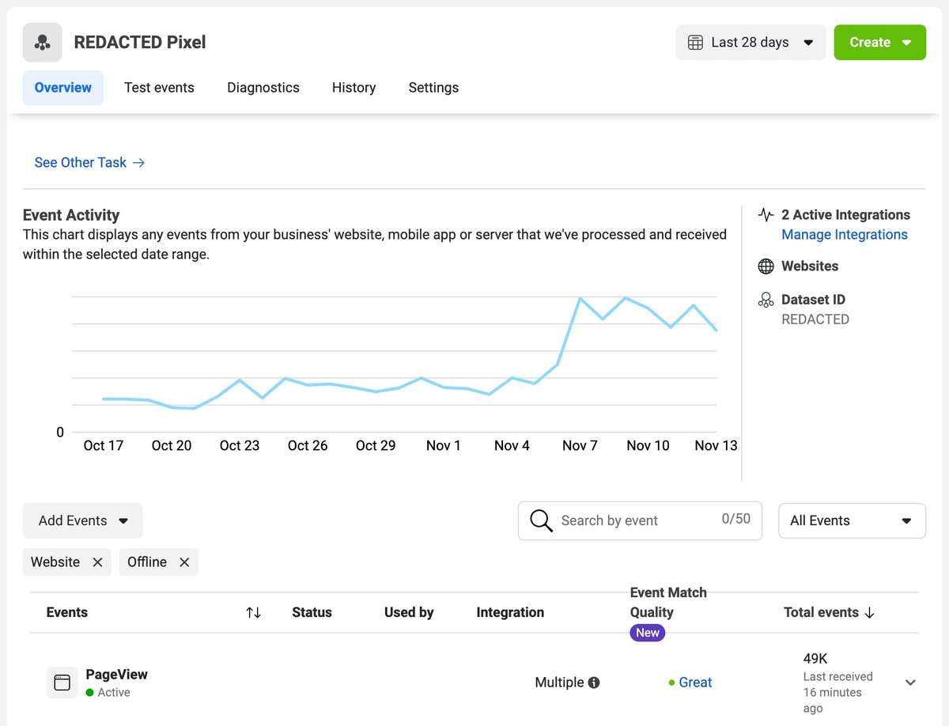The width and height of the screenshot is (949, 726).
Task: Click the Oct 17 axis label
Action: 104,446
